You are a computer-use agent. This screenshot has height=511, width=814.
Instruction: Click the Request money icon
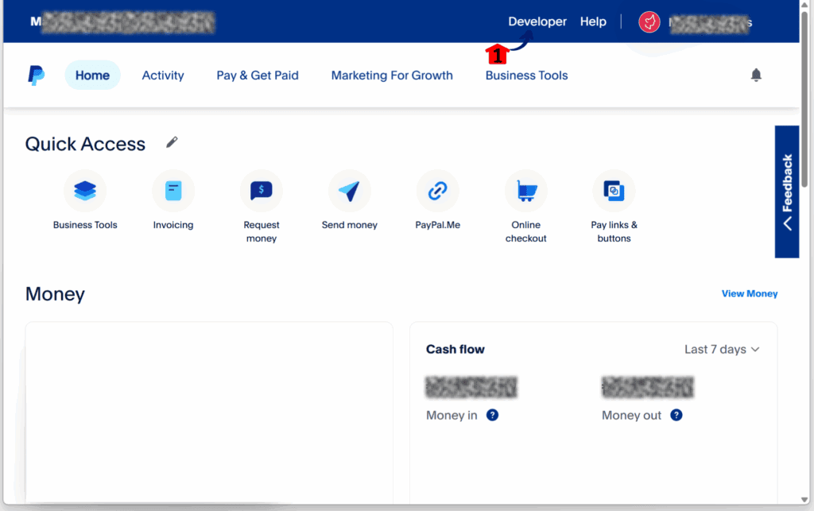[261, 191]
